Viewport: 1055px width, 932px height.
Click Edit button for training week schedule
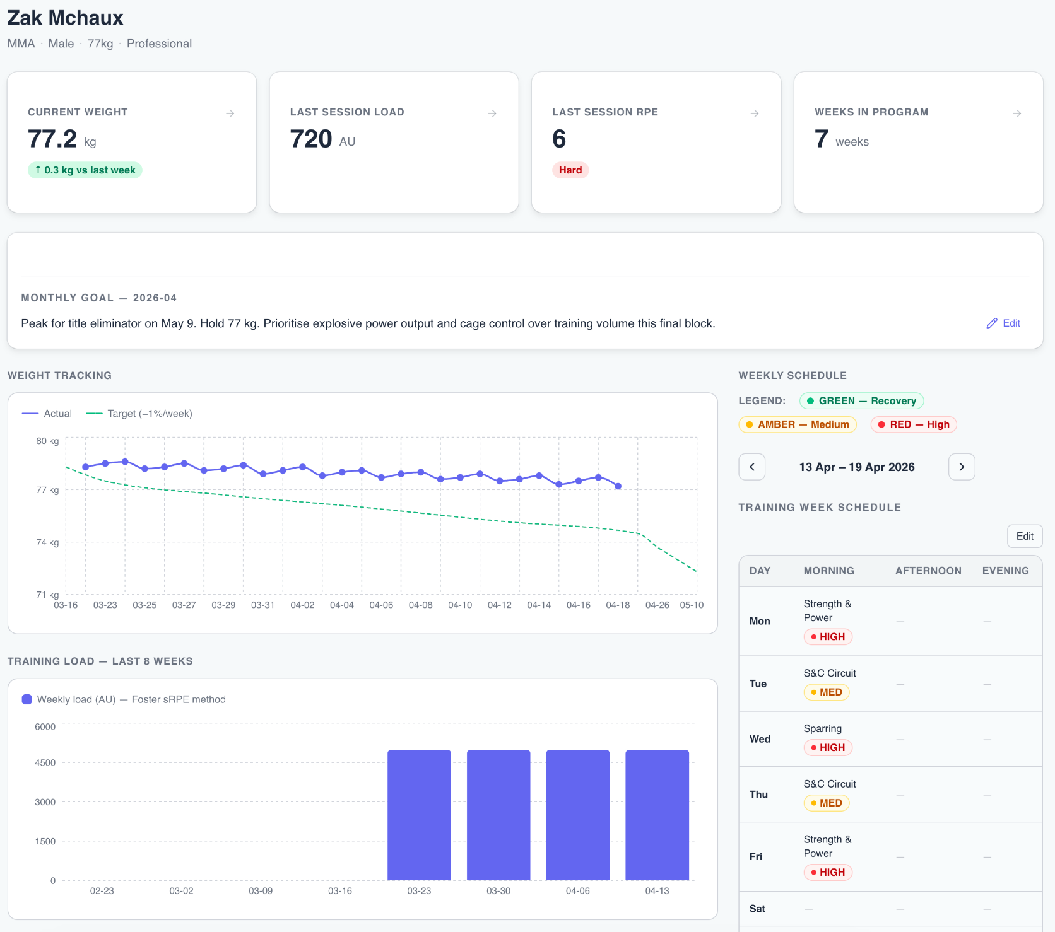pyautogui.click(x=1025, y=536)
